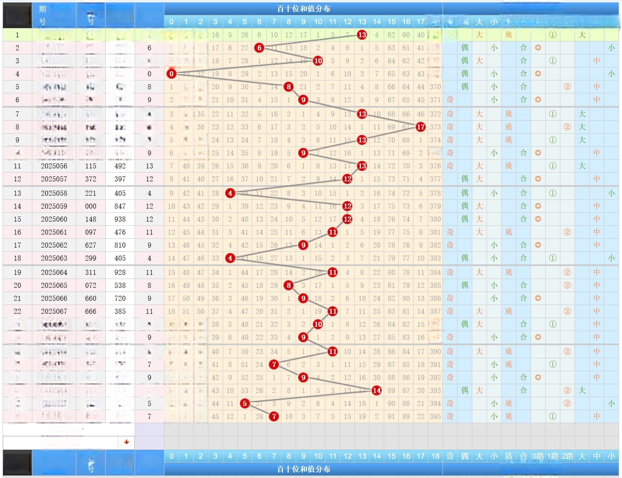Image resolution: width=622 pixels, height=478 pixels.
Task: Pick red ball 11 in issue 2025061 row
Action: [333, 232]
